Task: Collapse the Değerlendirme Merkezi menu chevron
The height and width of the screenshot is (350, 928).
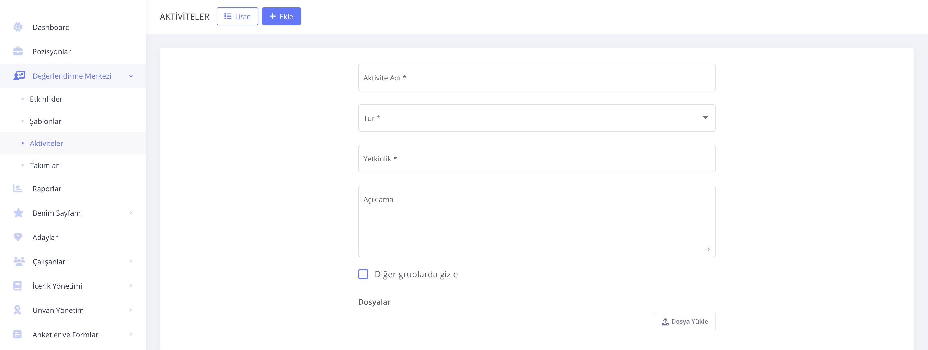Action: coord(131,76)
